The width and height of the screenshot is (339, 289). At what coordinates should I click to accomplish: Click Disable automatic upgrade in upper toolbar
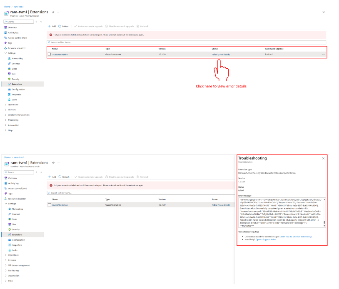[x=120, y=26]
